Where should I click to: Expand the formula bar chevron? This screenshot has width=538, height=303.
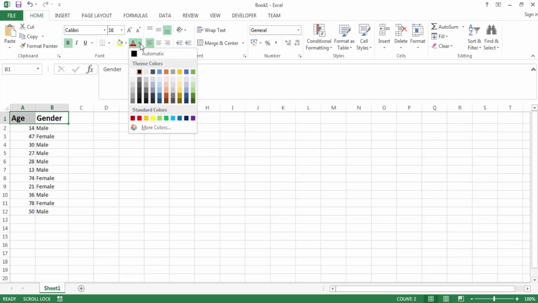click(x=533, y=69)
